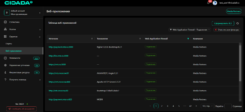
Task: Open the notifications bell icon
Action: pos(208,3)
